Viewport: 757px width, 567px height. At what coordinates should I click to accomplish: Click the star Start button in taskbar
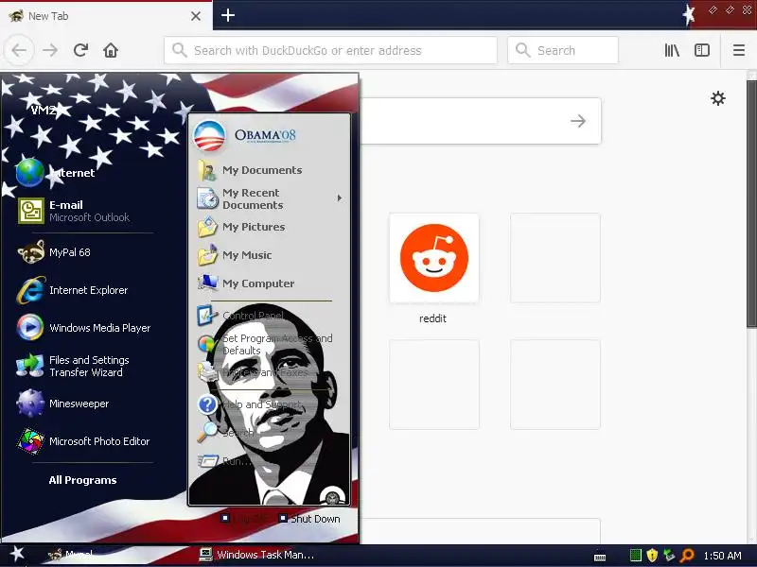coord(17,554)
